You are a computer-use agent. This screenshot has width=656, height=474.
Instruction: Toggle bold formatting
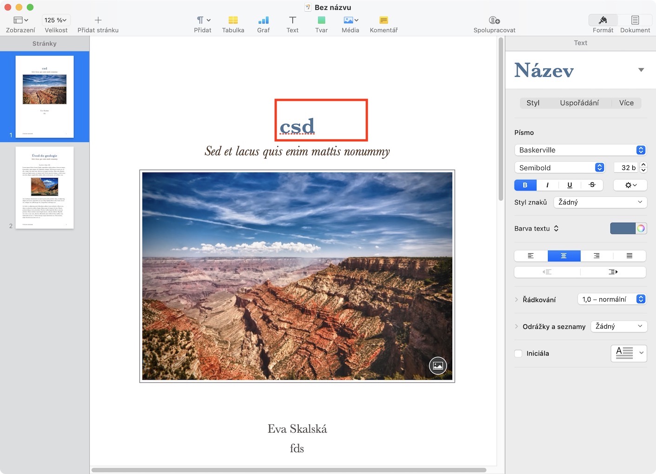(525, 185)
